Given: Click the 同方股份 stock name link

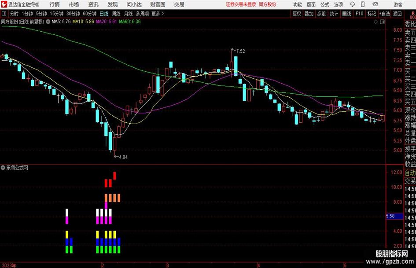Looking at the screenshot, I should (x=268, y=4).
